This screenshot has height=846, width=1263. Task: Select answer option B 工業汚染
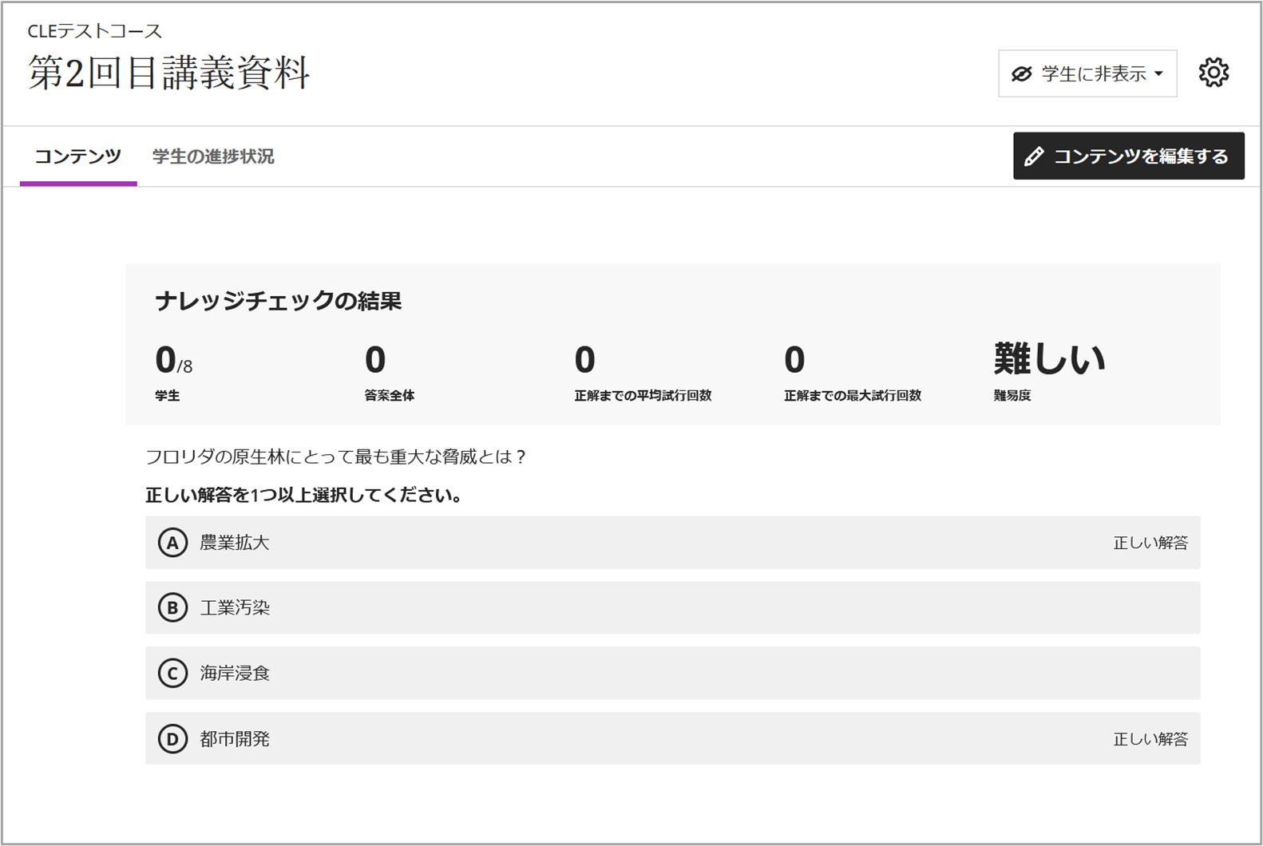coord(672,608)
